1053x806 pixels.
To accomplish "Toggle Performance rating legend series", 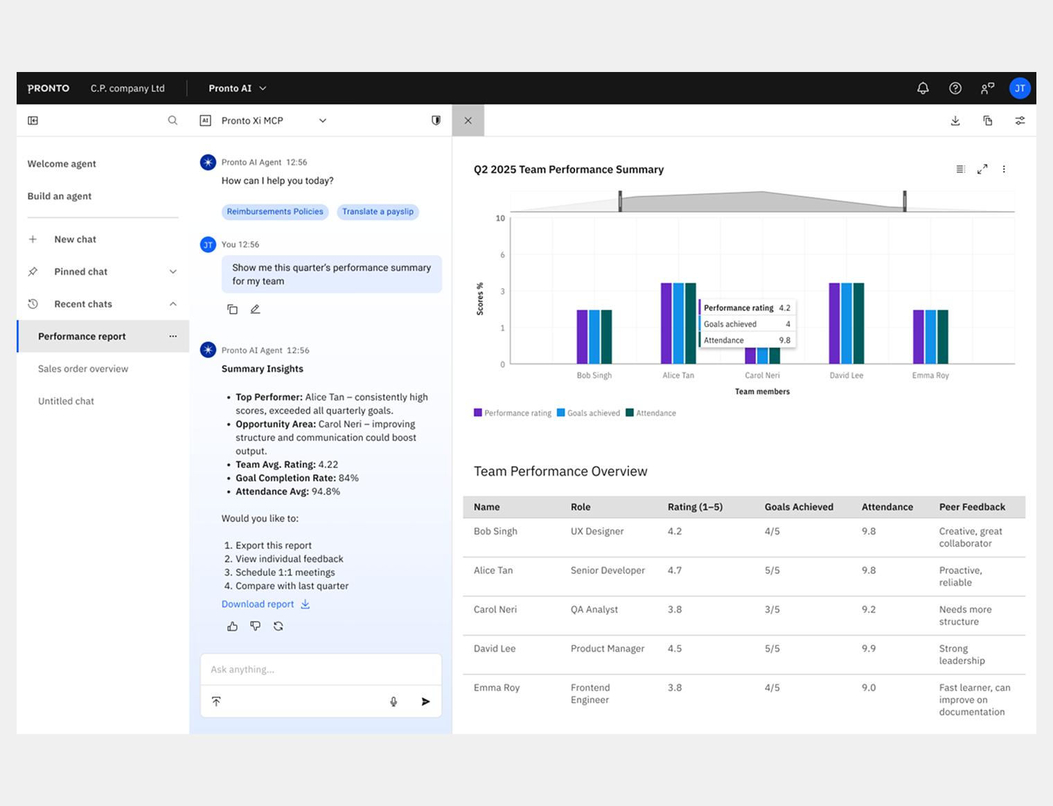I will tap(513, 413).
